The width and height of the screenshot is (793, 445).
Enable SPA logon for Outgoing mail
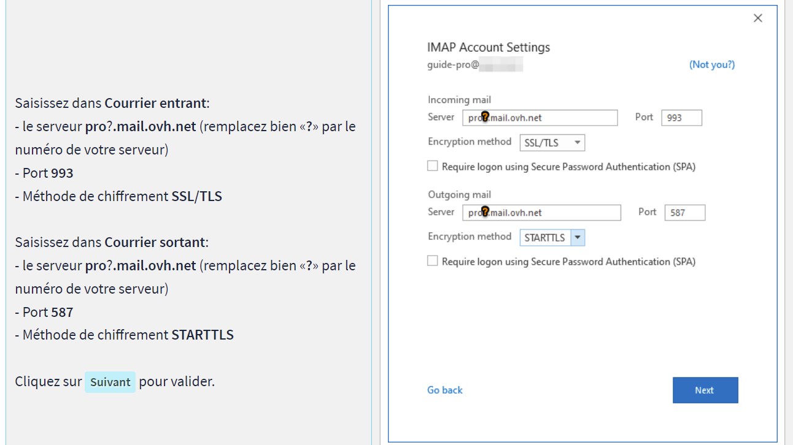[433, 261]
